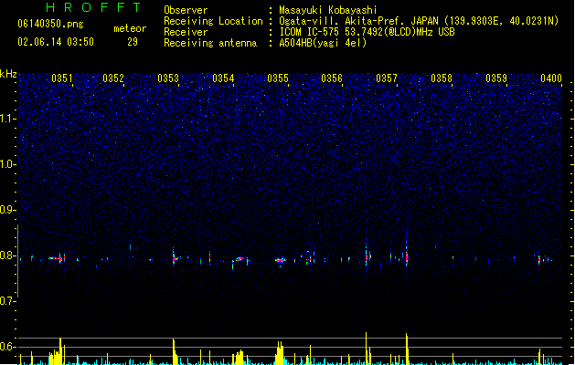Image resolution: width=575 pixels, height=365 pixels.
Task: Click the Observer label
Action: tap(186, 10)
